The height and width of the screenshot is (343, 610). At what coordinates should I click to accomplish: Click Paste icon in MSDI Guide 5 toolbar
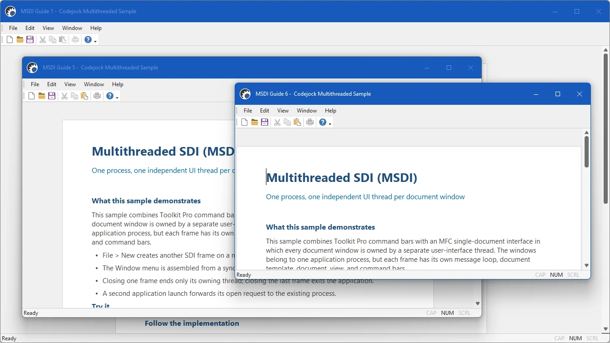84,96
